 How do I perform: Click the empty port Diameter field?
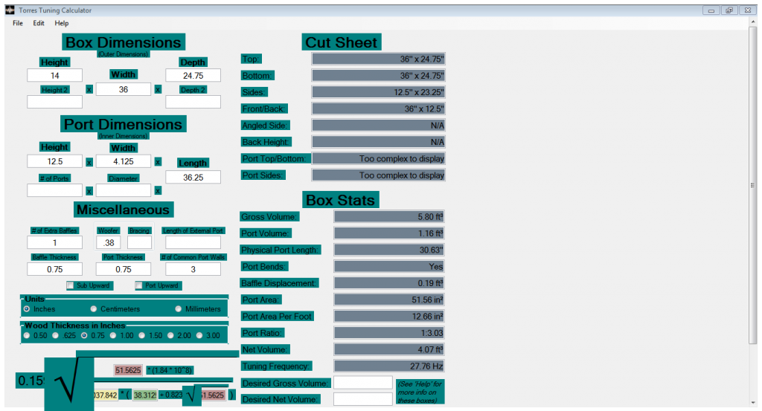[x=124, y=190]
